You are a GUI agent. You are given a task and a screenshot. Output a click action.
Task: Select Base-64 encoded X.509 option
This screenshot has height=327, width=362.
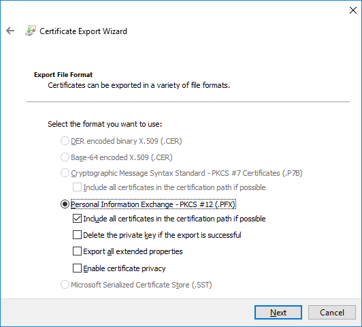click(65, 157)
